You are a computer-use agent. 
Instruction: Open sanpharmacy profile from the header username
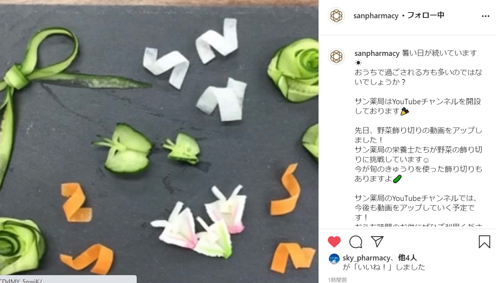tap(376, 16)
